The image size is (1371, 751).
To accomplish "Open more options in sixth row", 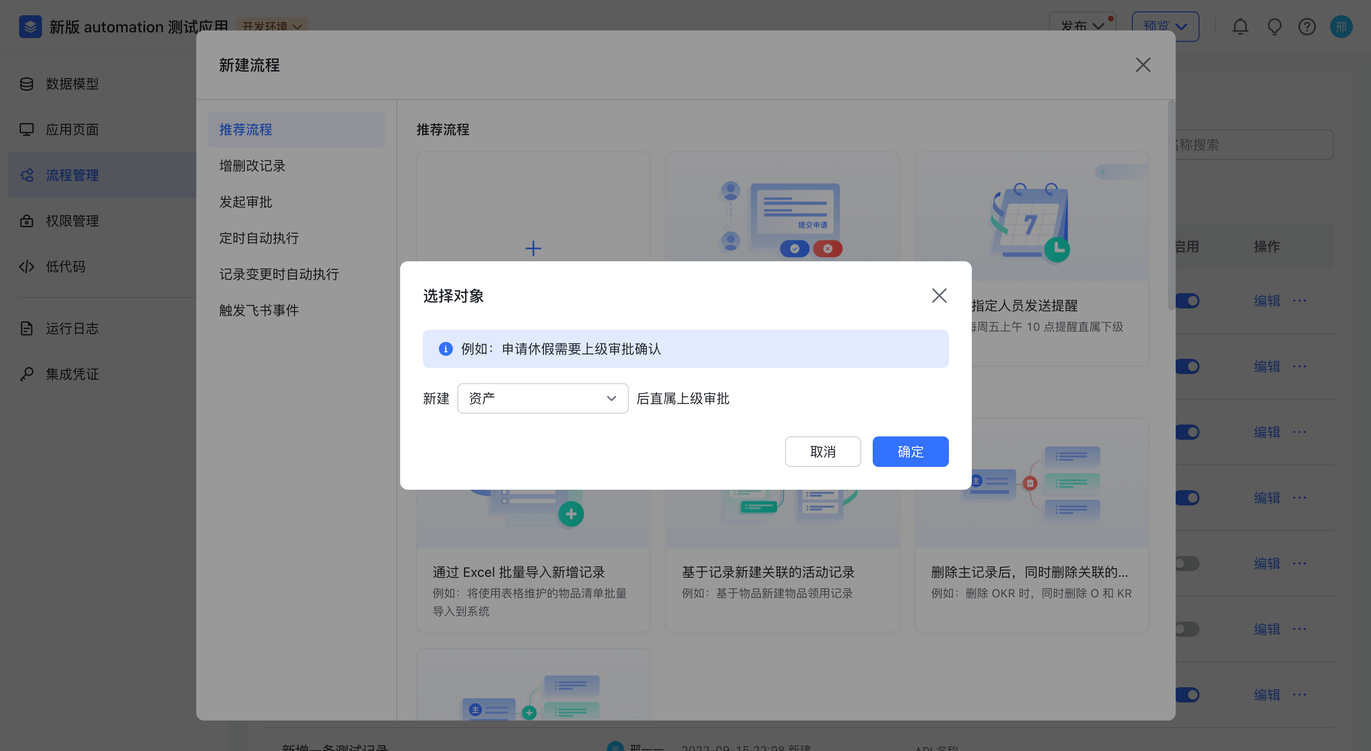I will click(x=1299, y=629).
